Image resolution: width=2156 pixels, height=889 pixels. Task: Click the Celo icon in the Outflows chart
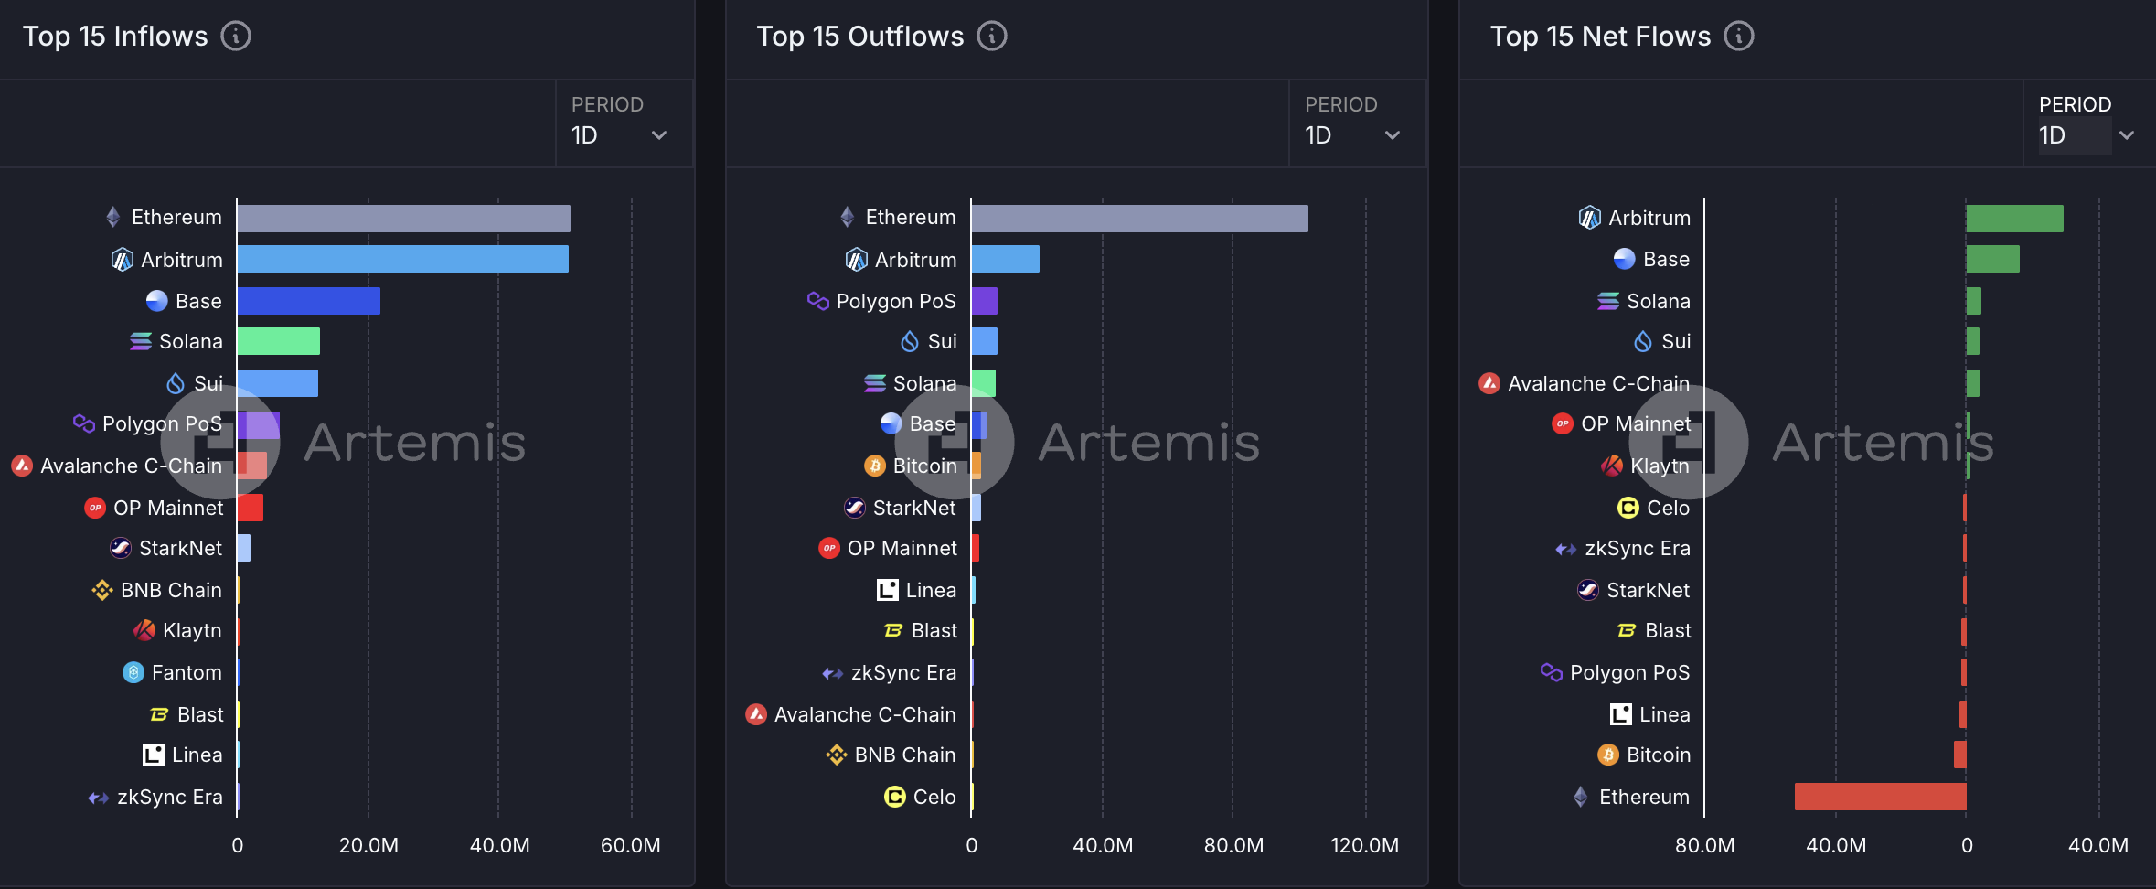(x=895, y=797)
